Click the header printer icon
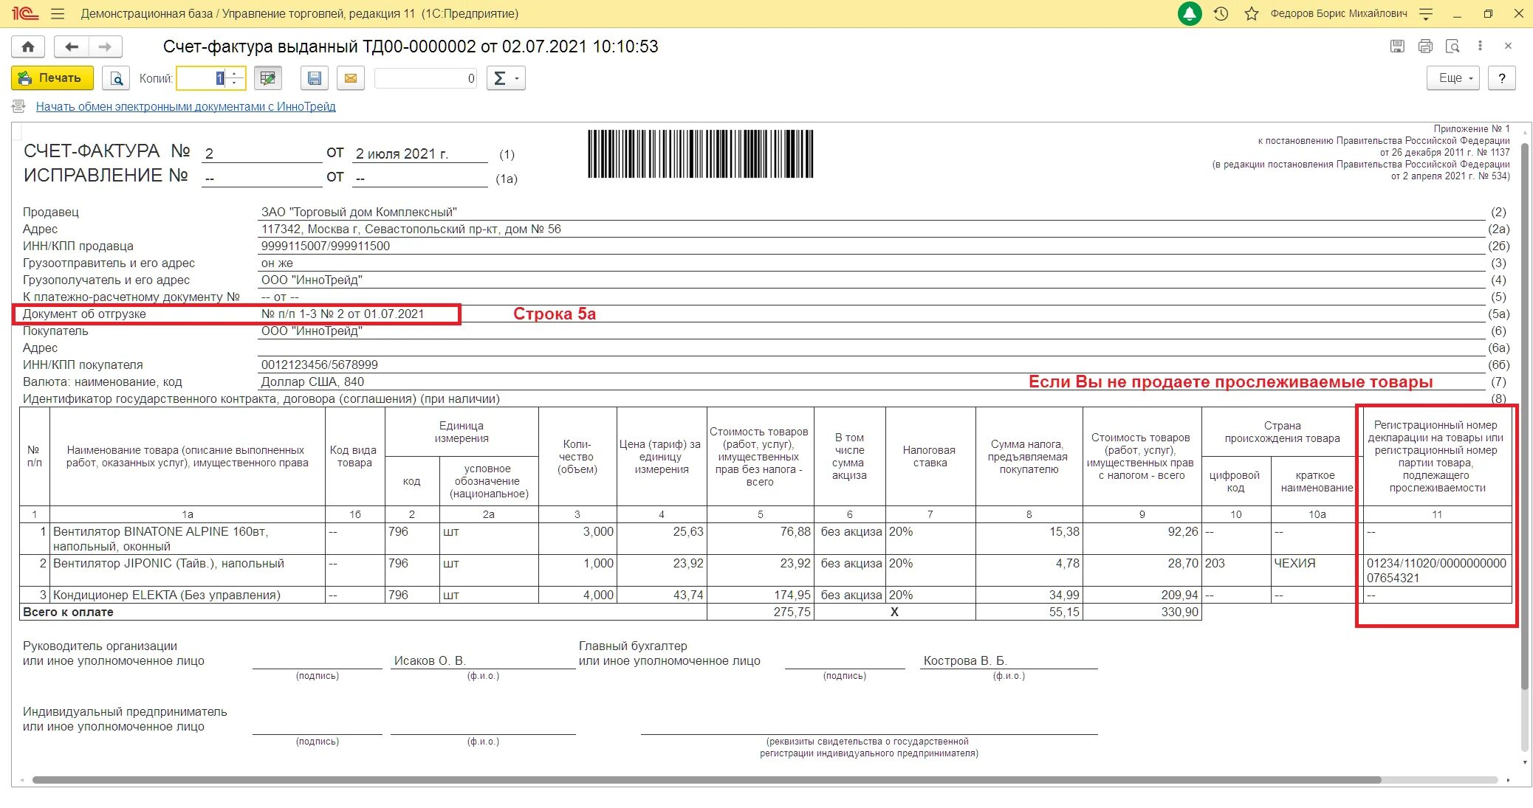The image size is (1533, 808). coord(1425,46)
